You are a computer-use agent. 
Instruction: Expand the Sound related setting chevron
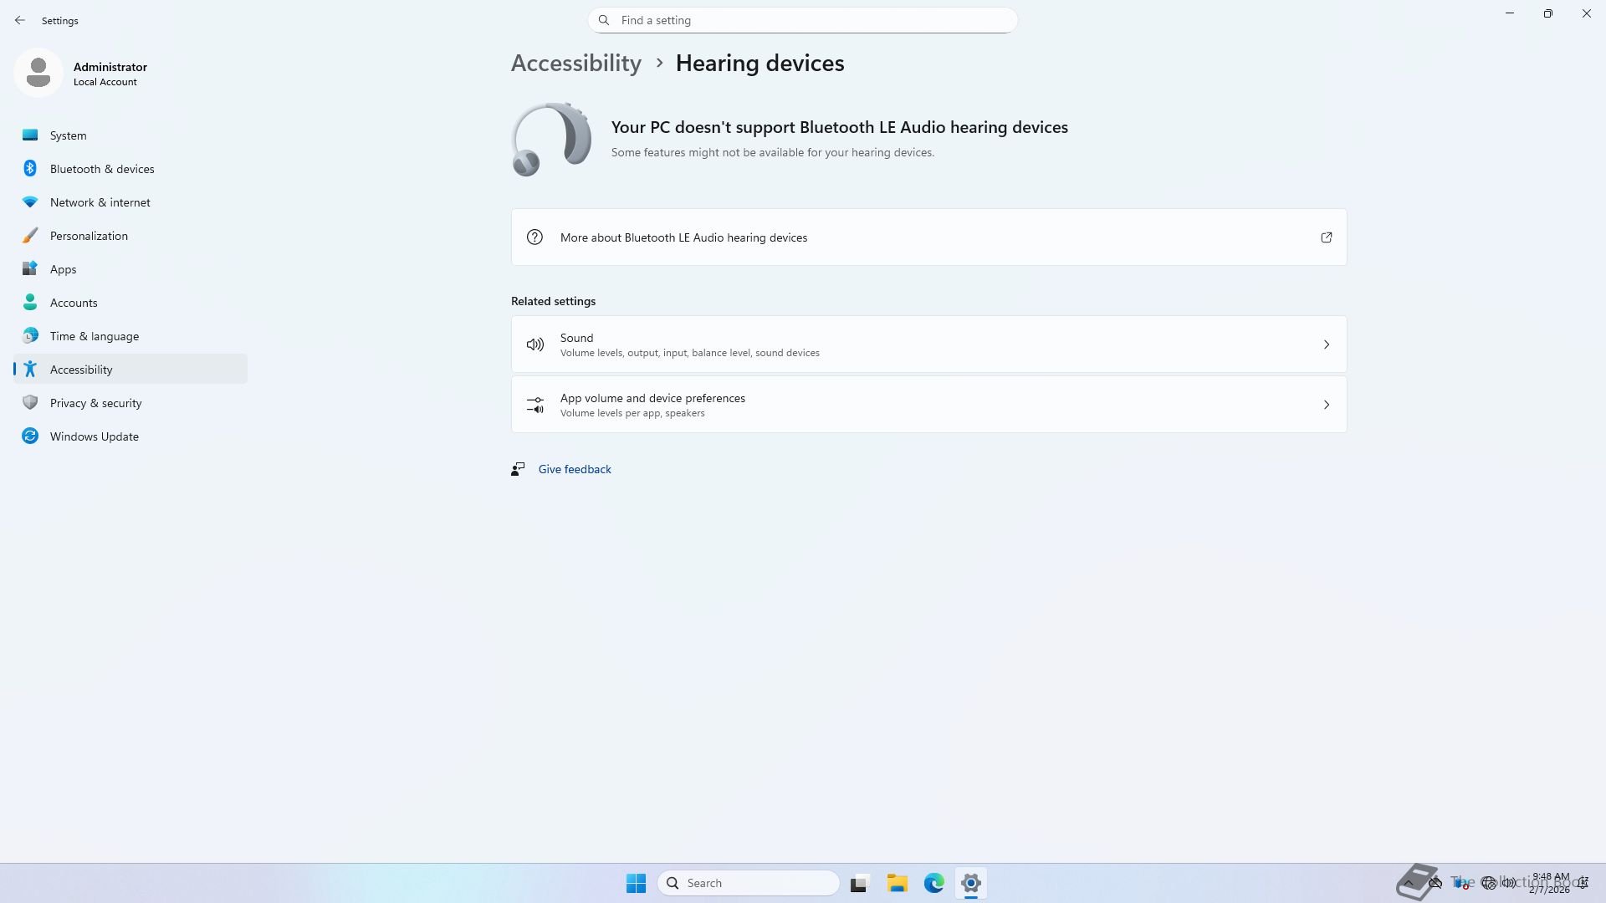point(1326,344)
